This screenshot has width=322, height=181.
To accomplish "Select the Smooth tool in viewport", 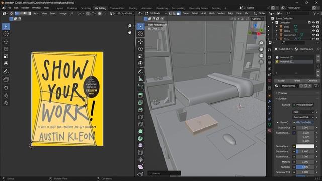I will [140, 145].
